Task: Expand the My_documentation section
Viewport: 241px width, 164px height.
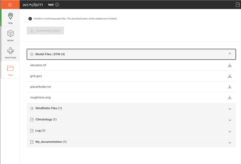Action: 229,142
